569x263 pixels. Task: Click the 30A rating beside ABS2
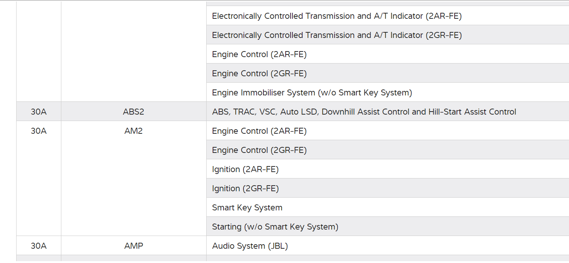coord(39,112)
